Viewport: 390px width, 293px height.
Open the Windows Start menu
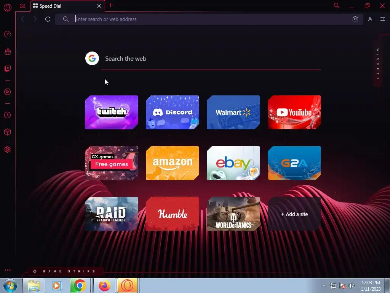[10, 285]
